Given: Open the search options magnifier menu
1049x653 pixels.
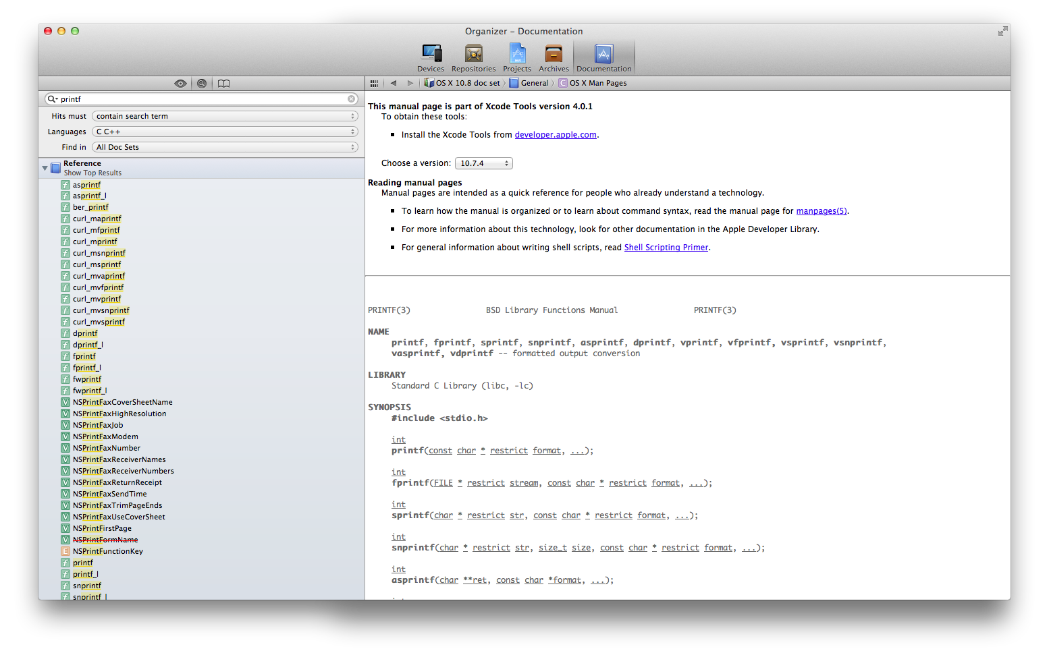Looking at the screenshot, I should (x=53, y=99).
